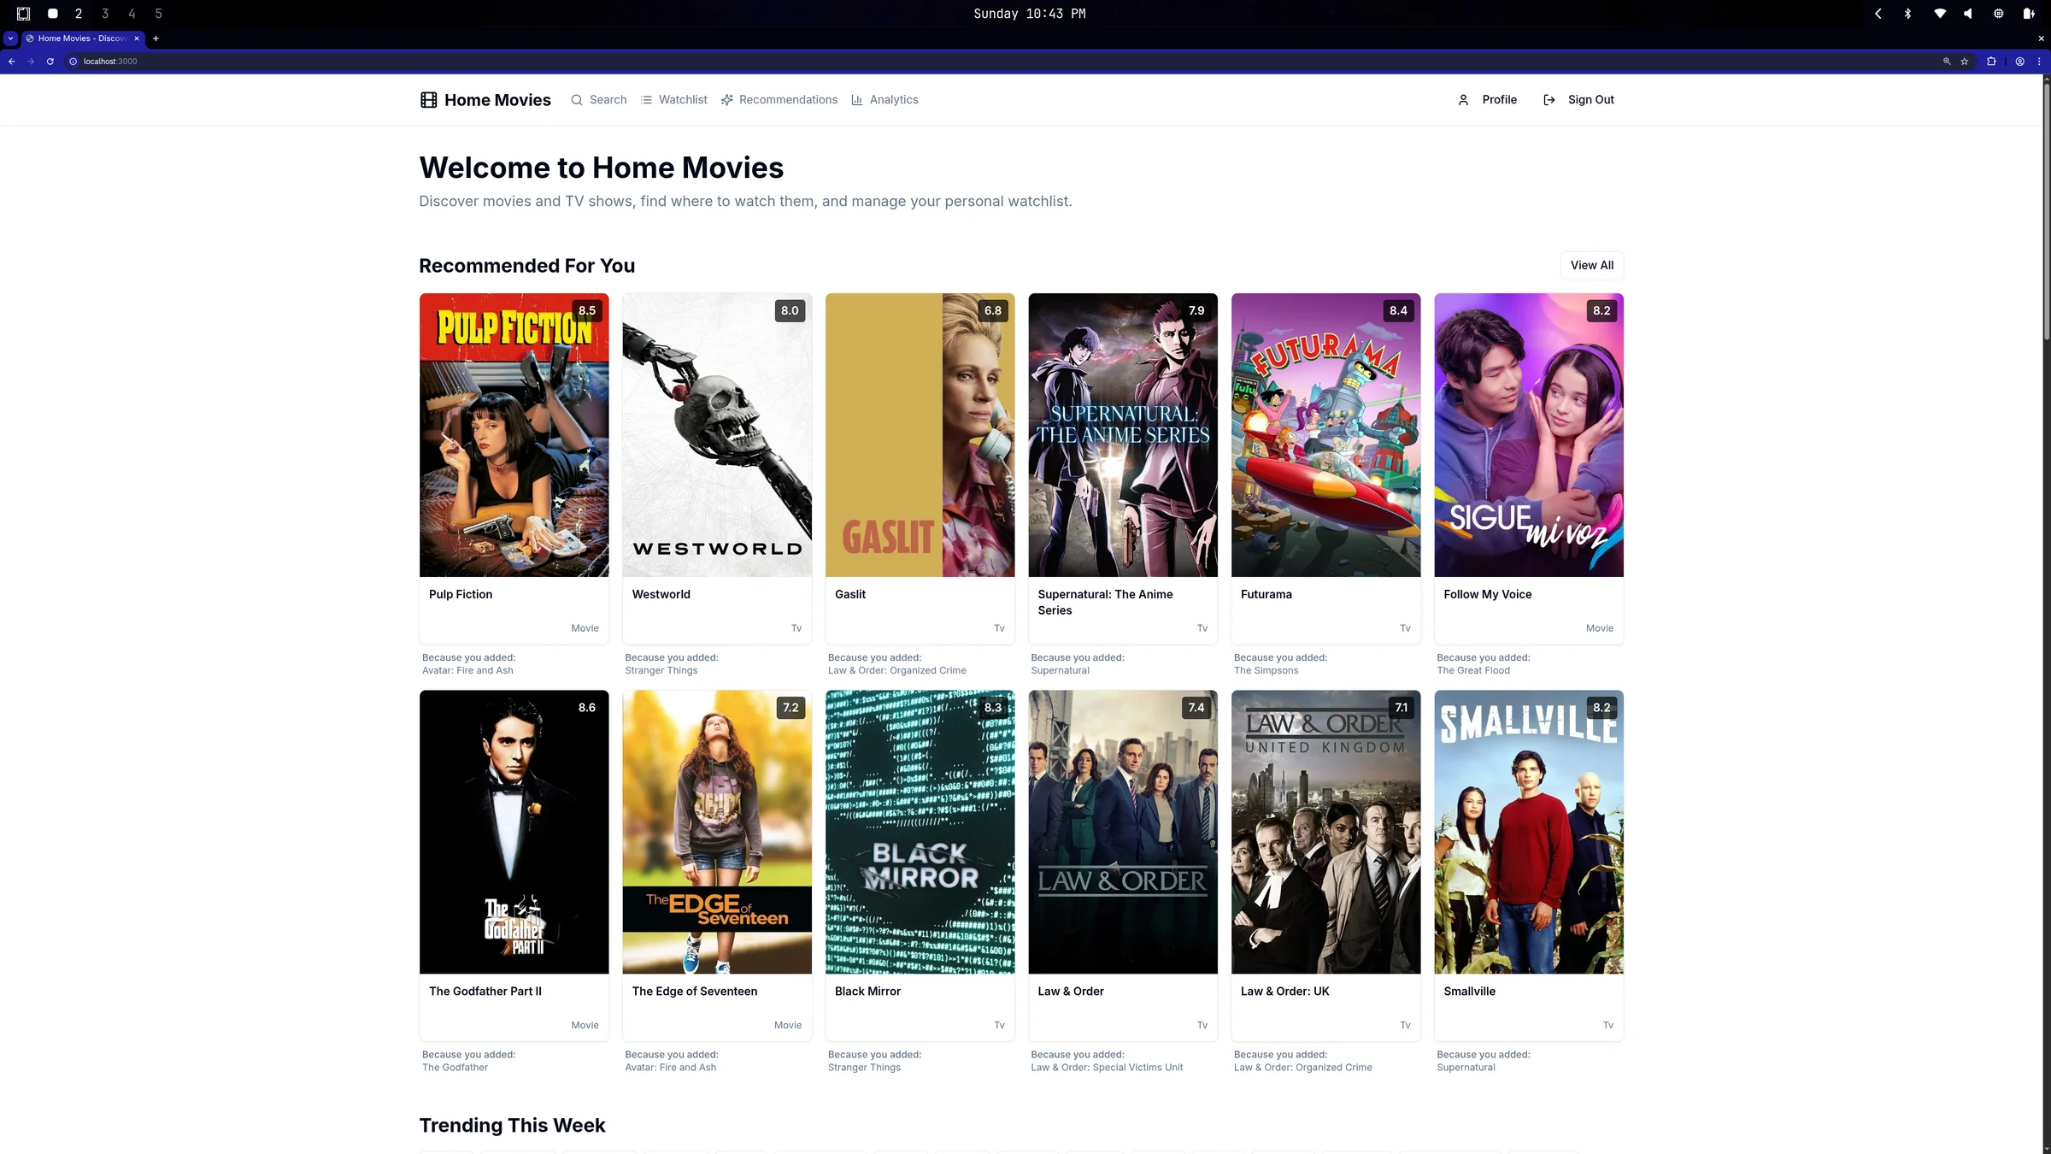Click The Godfather Part II title text
Screen dimensions: 2051x1154
pyautogui.click(x=485, y=992)
